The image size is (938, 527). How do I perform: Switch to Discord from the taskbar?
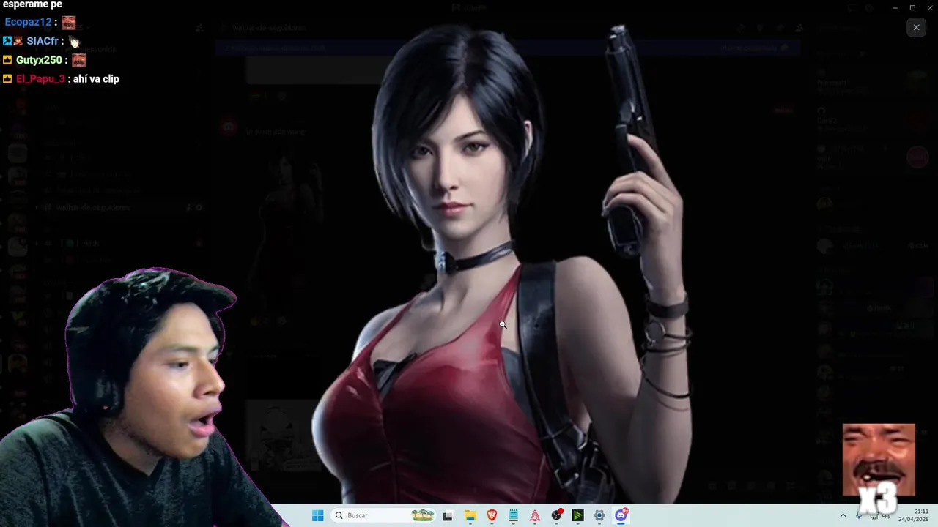(621, 515)
